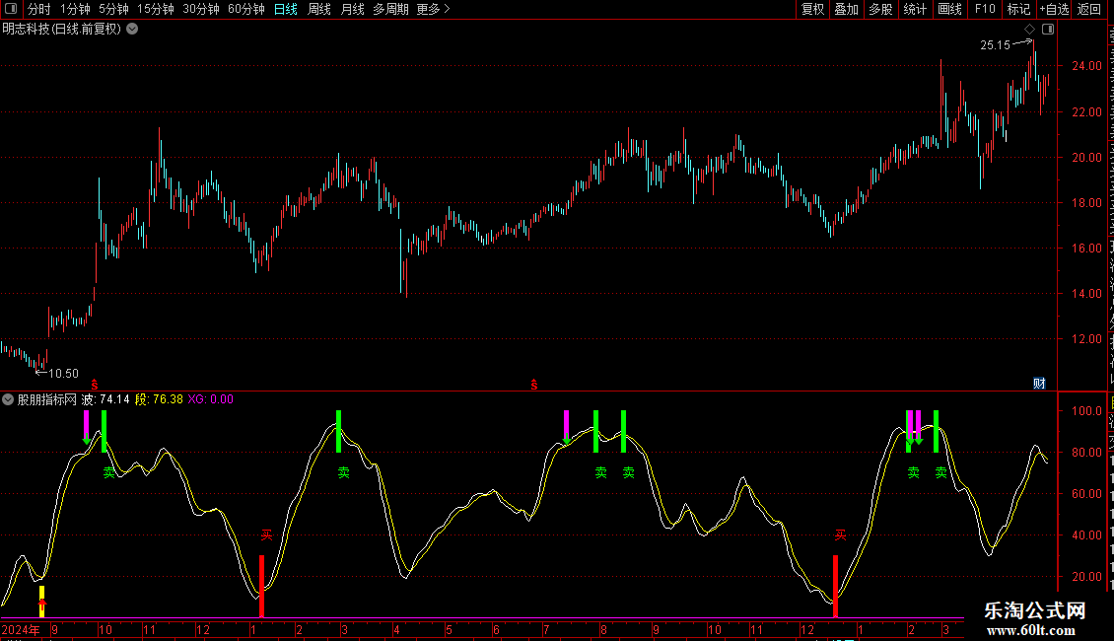Image resolution: width=1114 pixels, height=641 pixels.
Task: Switch to 分时 intraday view
Action: [39, 9]
